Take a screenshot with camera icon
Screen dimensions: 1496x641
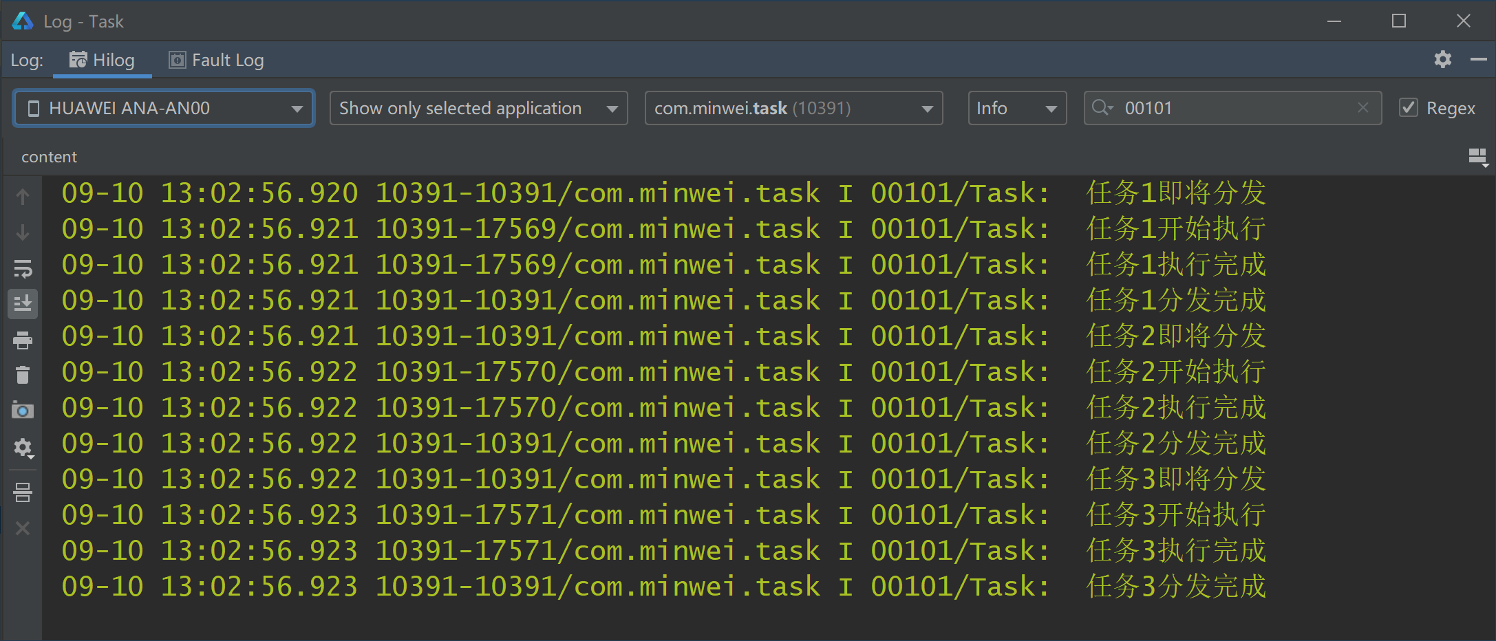click(23, 411)
